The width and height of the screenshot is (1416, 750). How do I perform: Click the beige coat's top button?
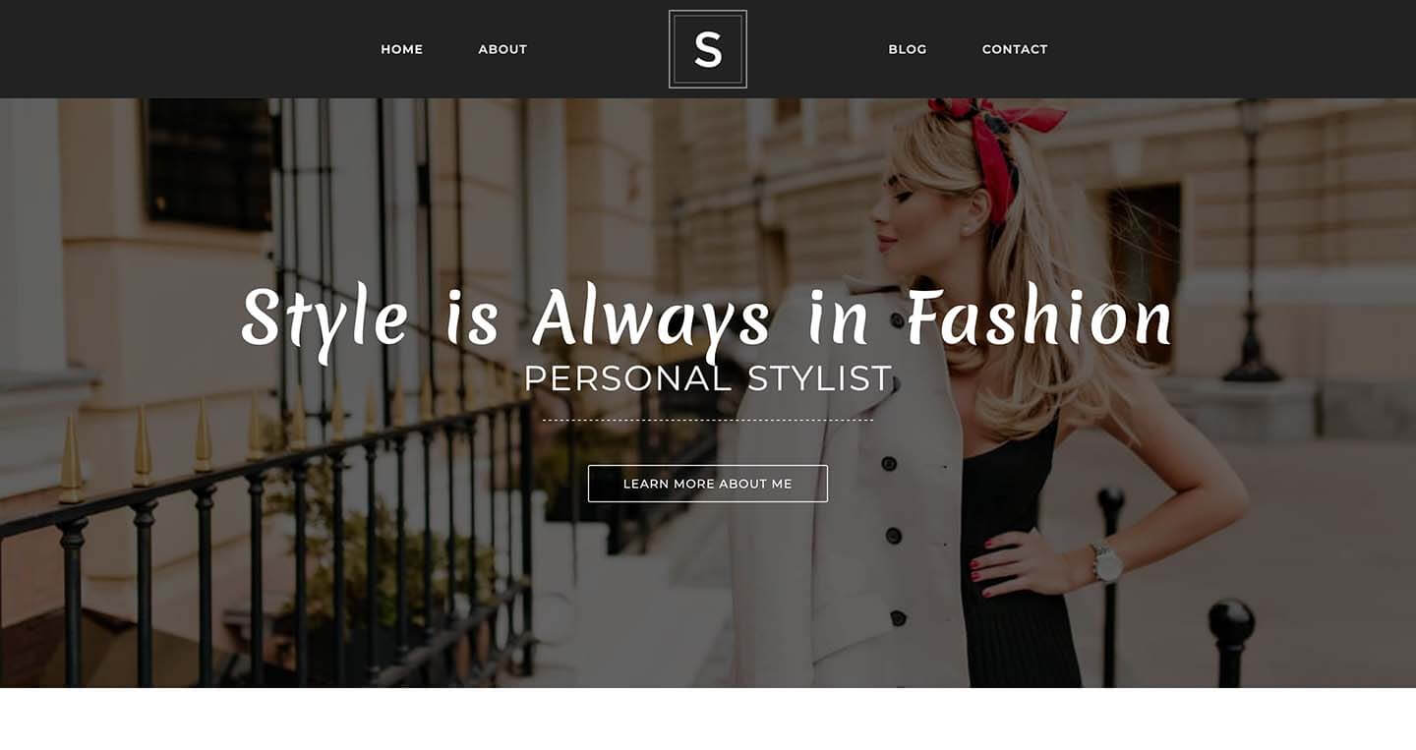pos(897,320)
